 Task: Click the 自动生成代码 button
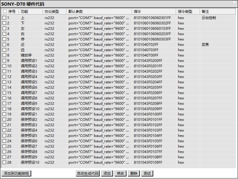coord(88,173)
